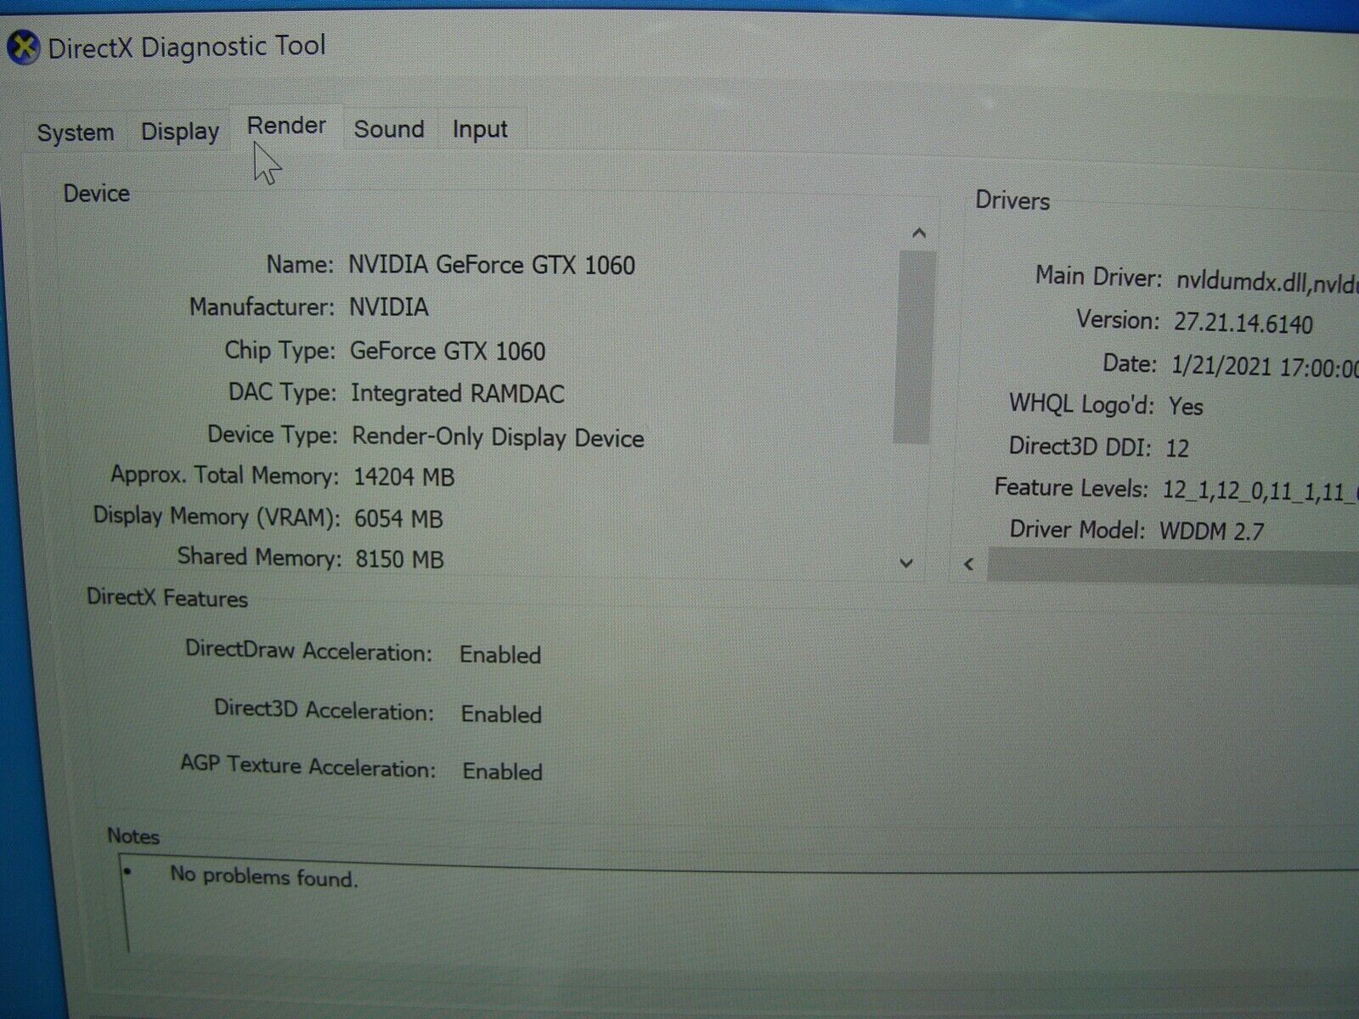Click the Drivers group heading
The width and height of the screenshot is (1359, 1019).
point(1012,200)
